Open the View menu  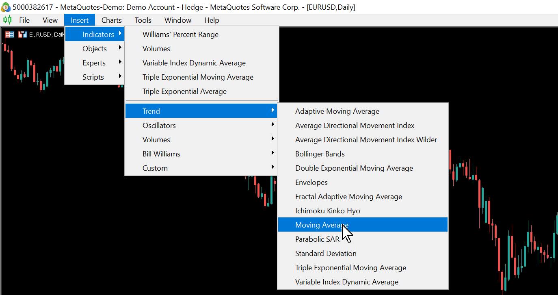(x=50, y=20)
